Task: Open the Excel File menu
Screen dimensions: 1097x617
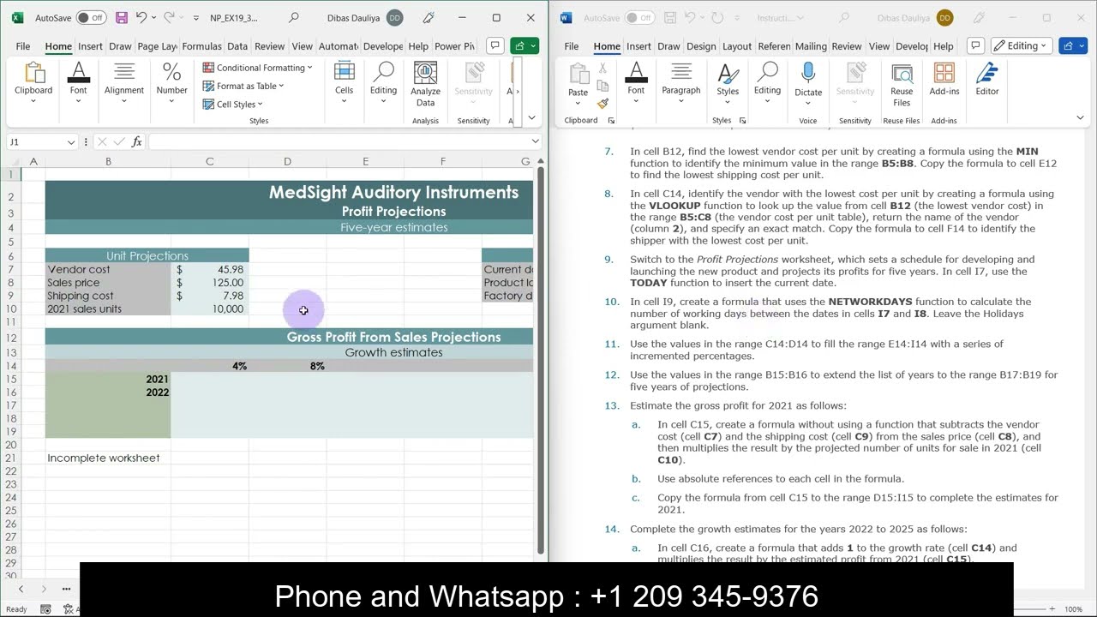Action: point(23,46)
